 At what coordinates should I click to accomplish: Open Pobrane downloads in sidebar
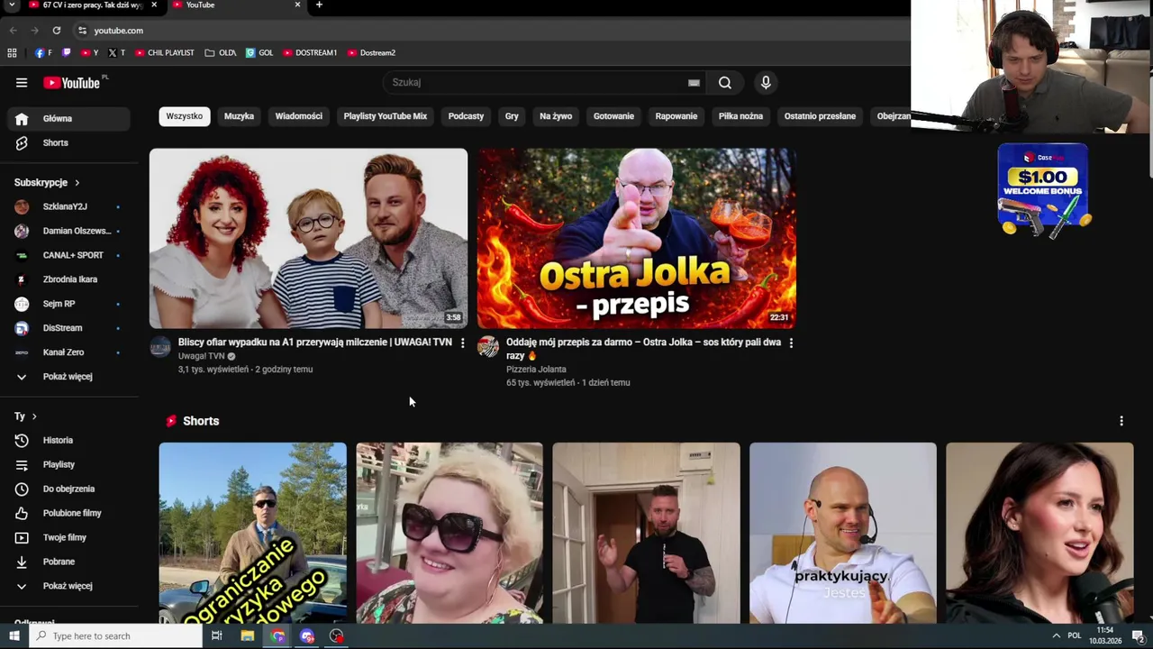[68, 562]
